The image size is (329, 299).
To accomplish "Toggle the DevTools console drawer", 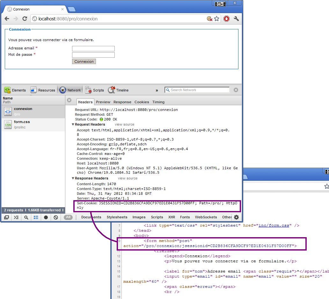I will [16, 217].
